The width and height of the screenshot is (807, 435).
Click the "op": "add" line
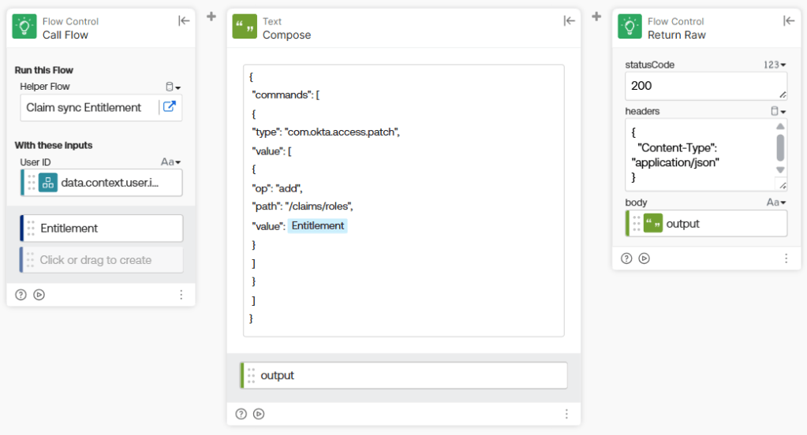[277, 188]
